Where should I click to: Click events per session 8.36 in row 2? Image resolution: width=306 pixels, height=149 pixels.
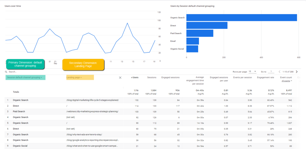point(250,106)
